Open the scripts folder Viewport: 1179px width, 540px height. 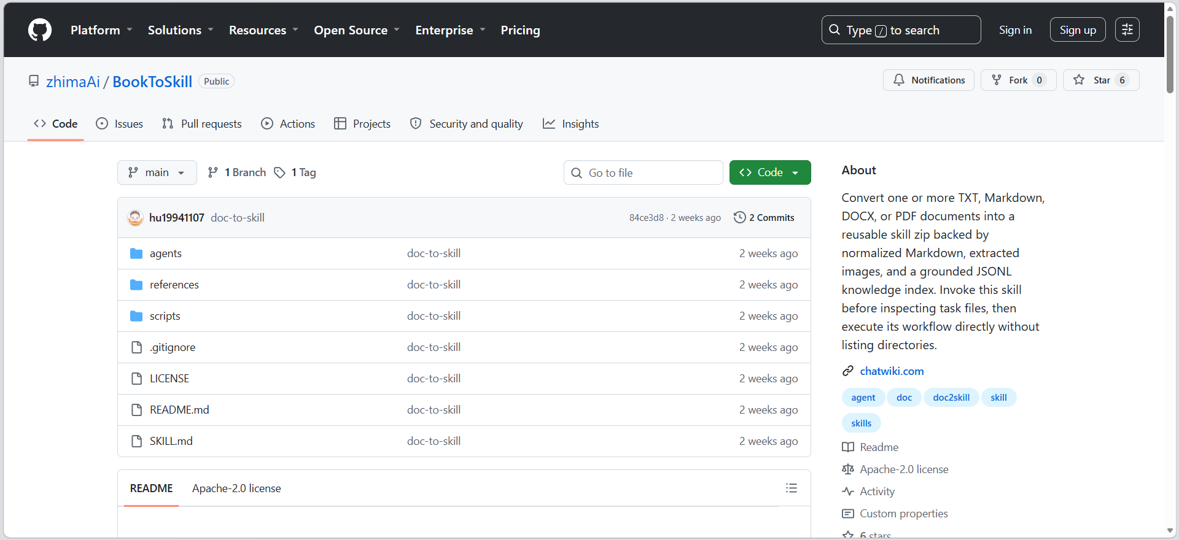[165, 316]
